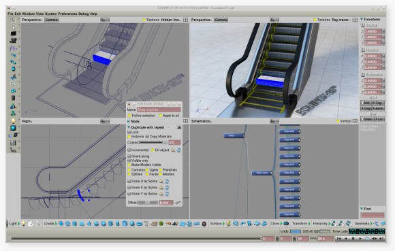Click the layout grid icon in Ray-tracer viewport header

(x=355, y=20)
